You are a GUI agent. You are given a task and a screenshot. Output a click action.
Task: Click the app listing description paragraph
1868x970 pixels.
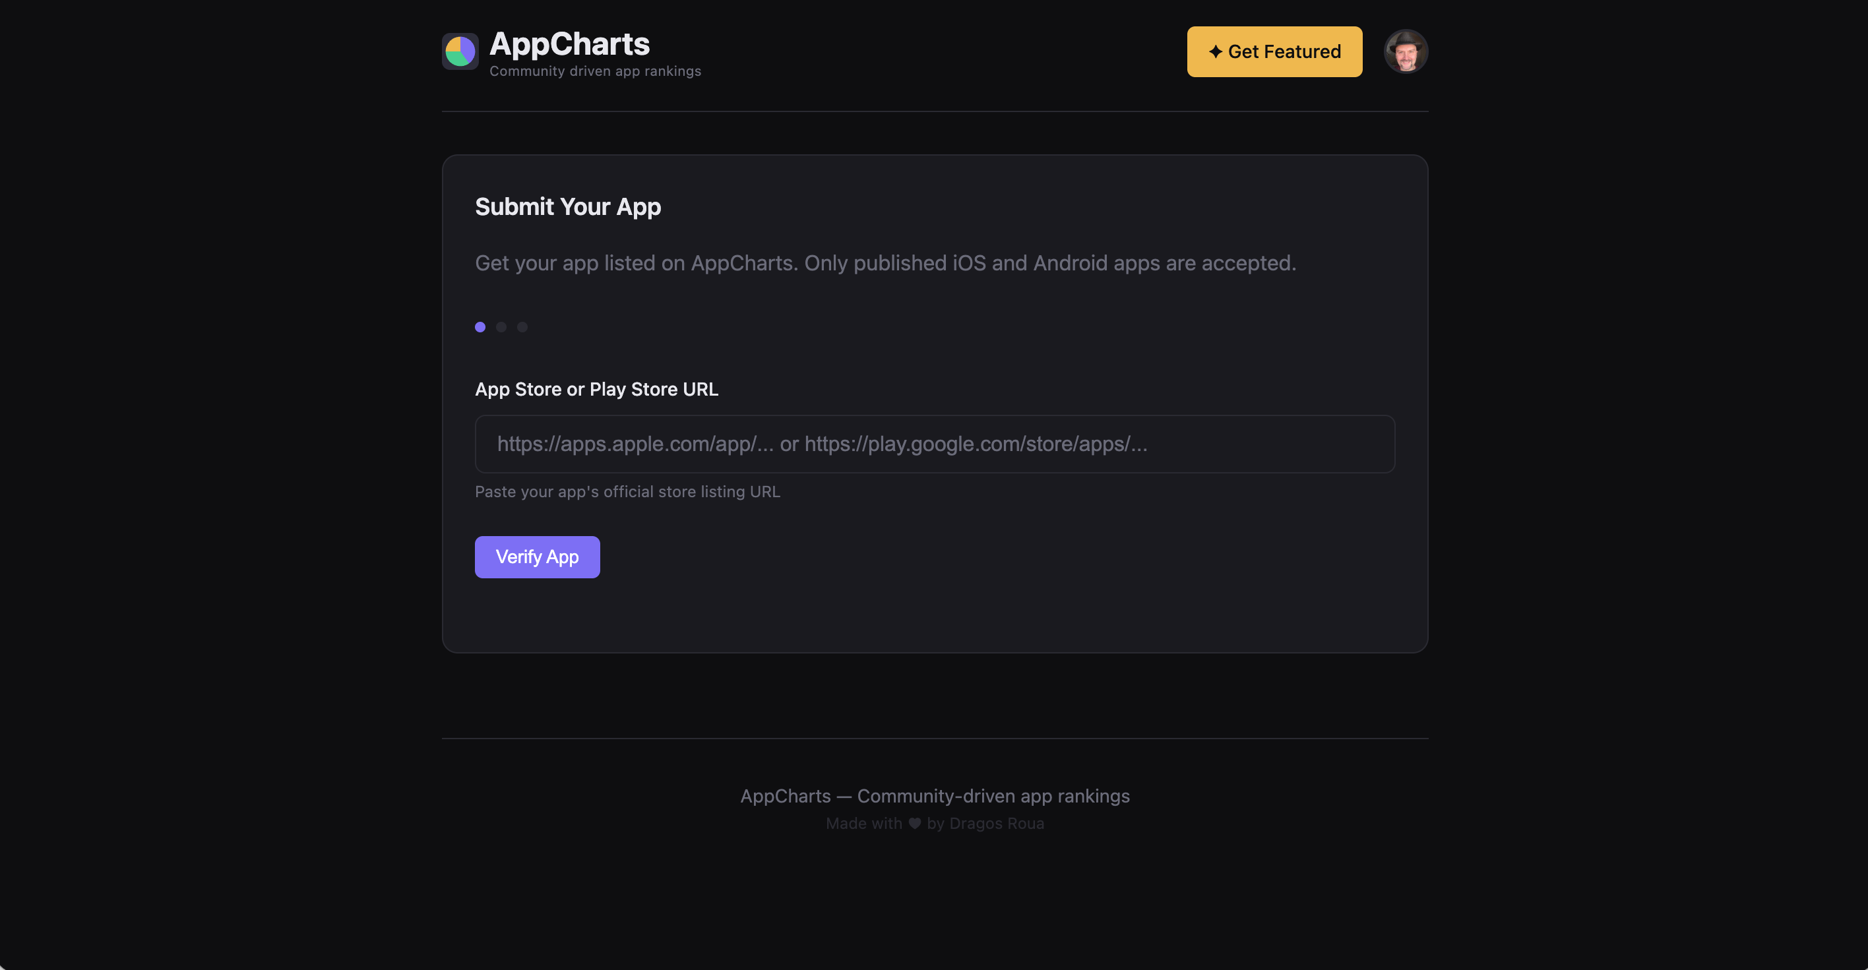point(885,263)
